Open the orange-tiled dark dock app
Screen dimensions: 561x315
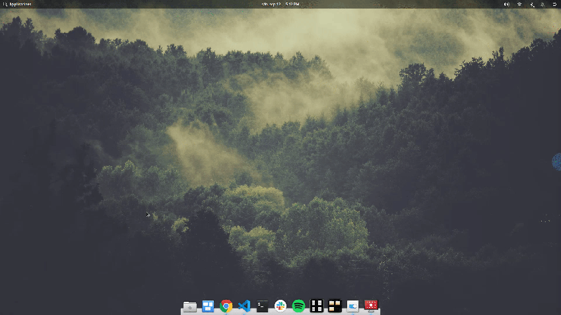point(335,306)
